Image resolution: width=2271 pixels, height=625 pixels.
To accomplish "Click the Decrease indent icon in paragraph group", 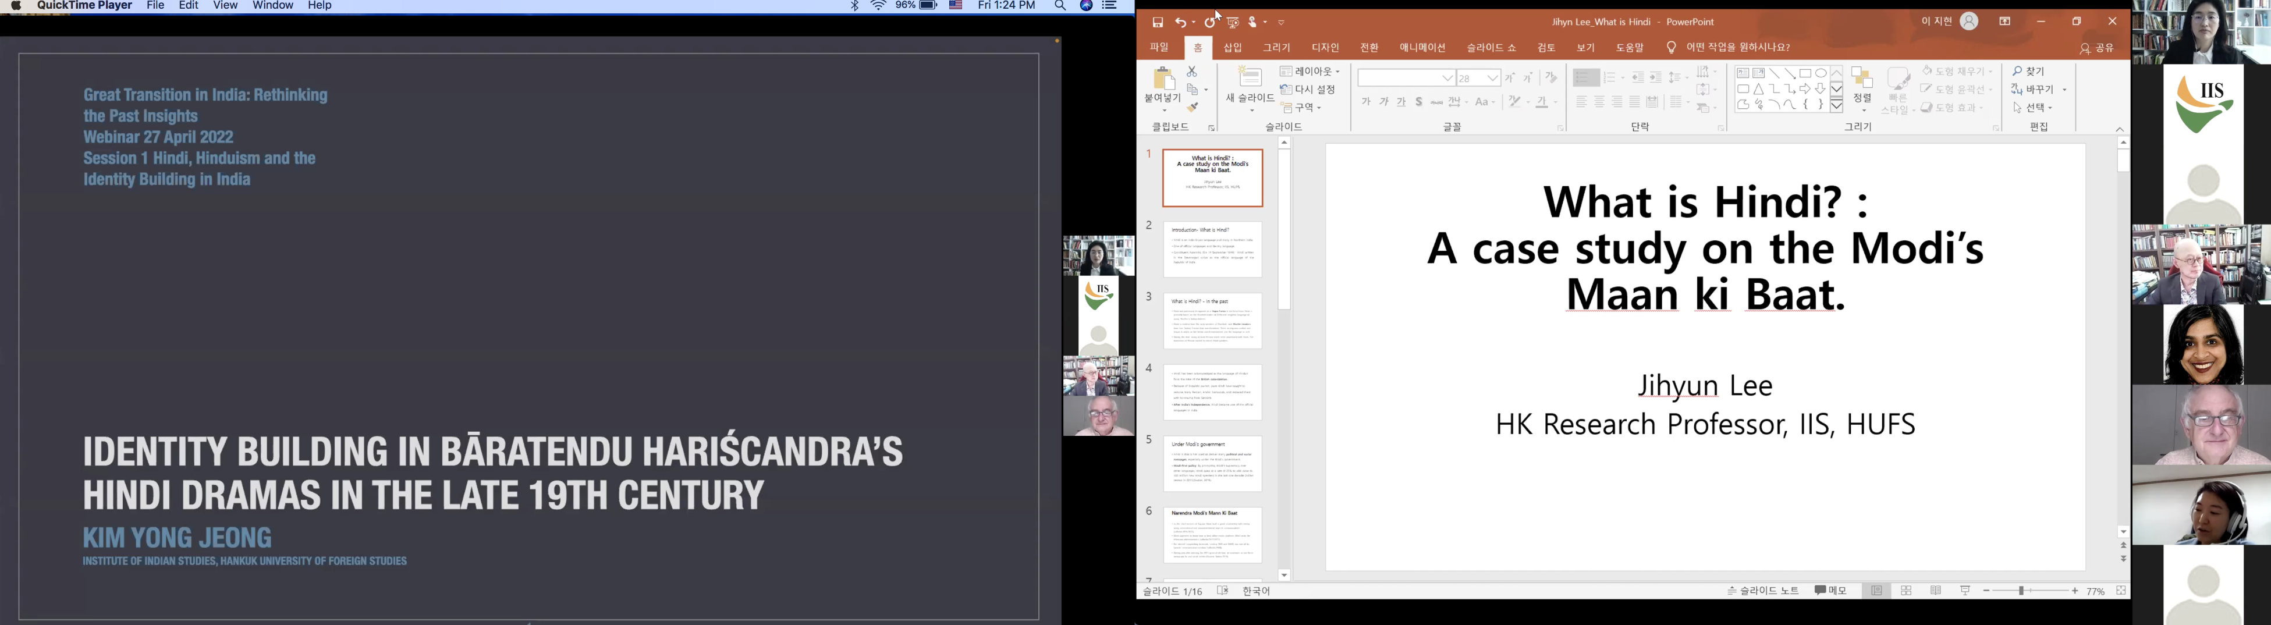I will 1637,79.
